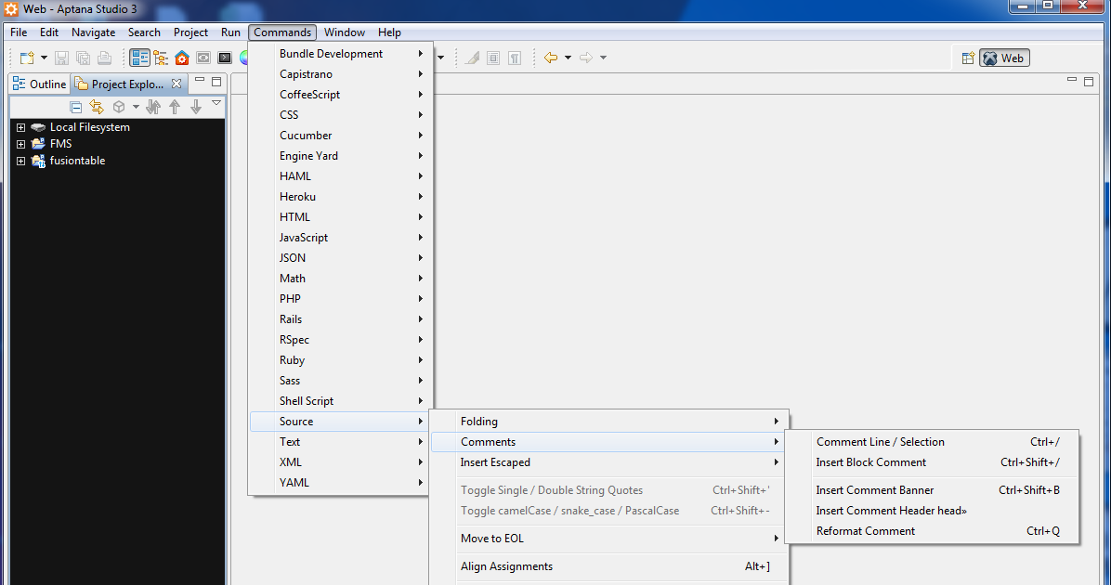Open the Bundle Development submenu
1111x585 pixels.
tap(340, 54)
